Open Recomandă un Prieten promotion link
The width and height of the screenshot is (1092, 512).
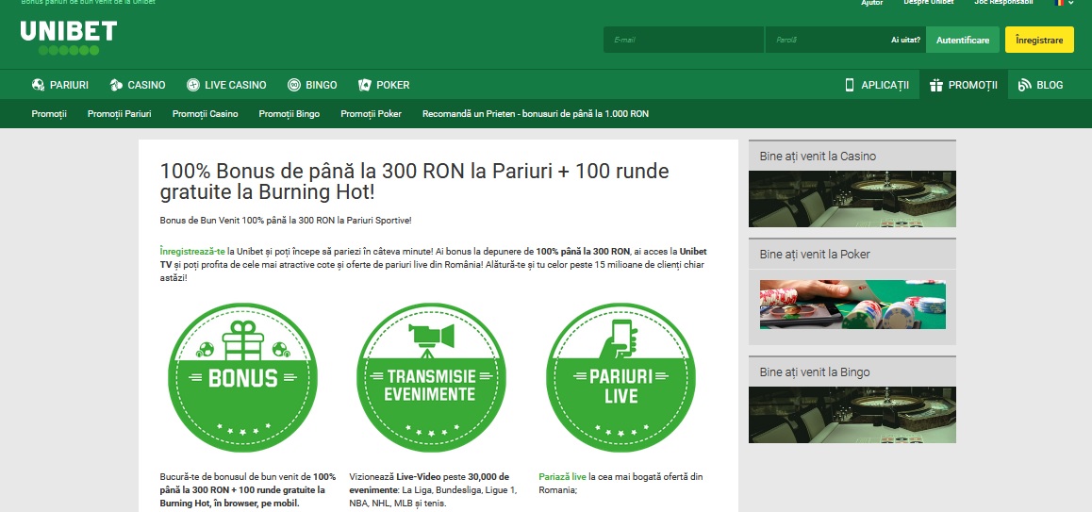tap(536, 113)
